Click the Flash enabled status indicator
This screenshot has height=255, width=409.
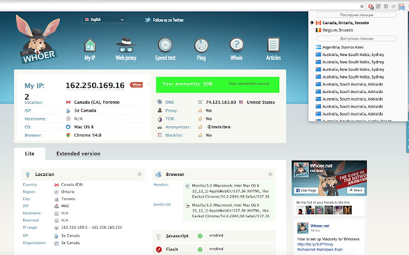(x=200, y=249)
